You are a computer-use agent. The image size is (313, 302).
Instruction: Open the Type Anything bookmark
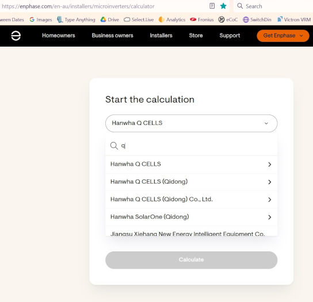tap(76, 20)
